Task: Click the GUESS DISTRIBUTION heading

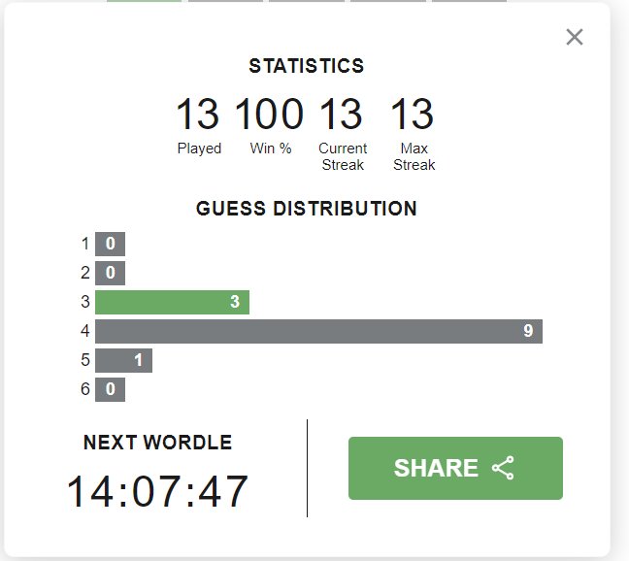Action: point(307,209)
